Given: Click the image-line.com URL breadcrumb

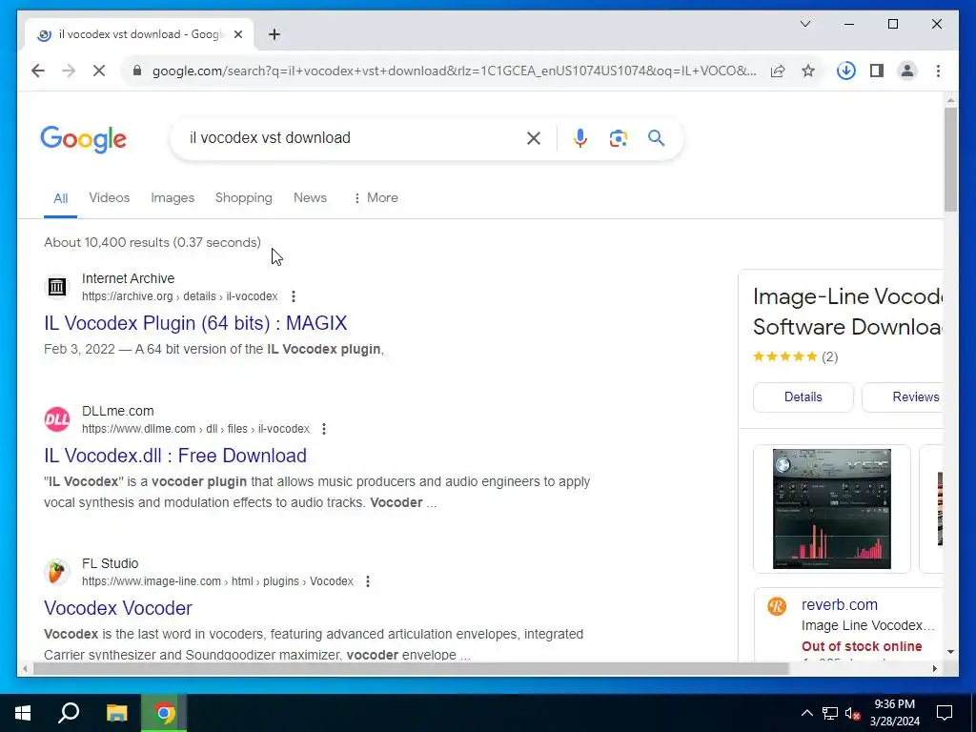Looking at the screenshot, I should click(x=217, y=582).
